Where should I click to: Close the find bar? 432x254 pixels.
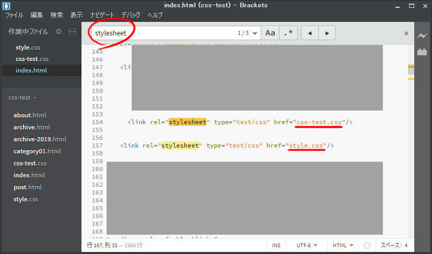coord(406,33)
